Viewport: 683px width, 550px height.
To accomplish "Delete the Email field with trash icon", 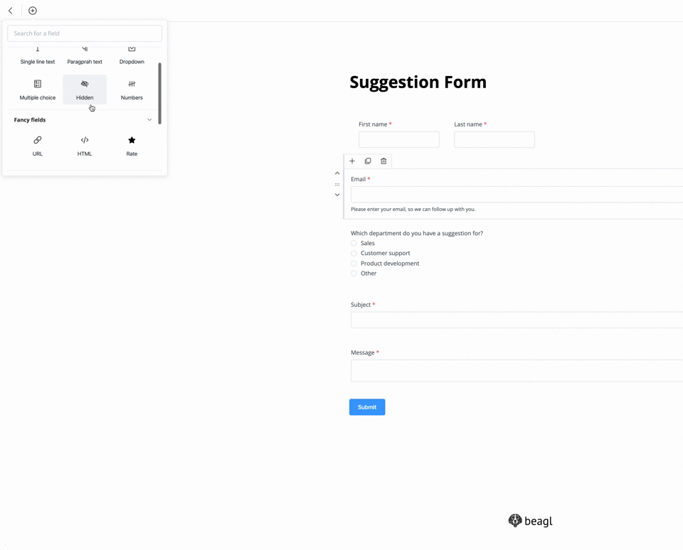I will pos(383,161).
